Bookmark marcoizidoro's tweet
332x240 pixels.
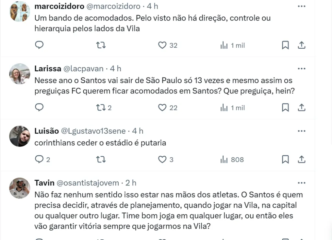point(285,45)
